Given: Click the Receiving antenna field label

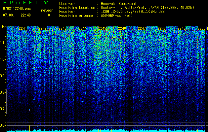Looking at the screenshot, I should 76,16.
